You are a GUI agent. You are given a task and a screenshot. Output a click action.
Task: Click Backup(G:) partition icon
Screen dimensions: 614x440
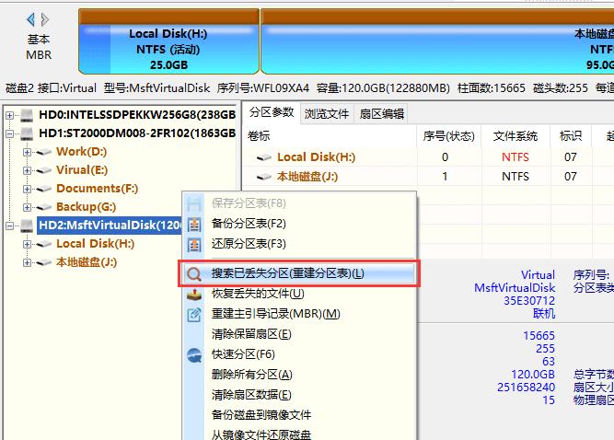point(43,207)
